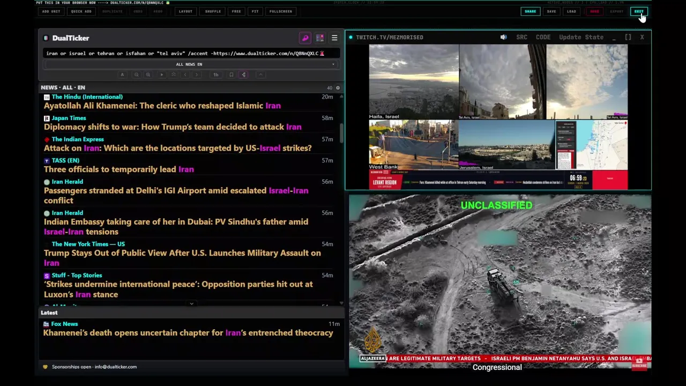Click the ADD UNIT button
This screenshot has height=386, width=686.
[51, 11]
